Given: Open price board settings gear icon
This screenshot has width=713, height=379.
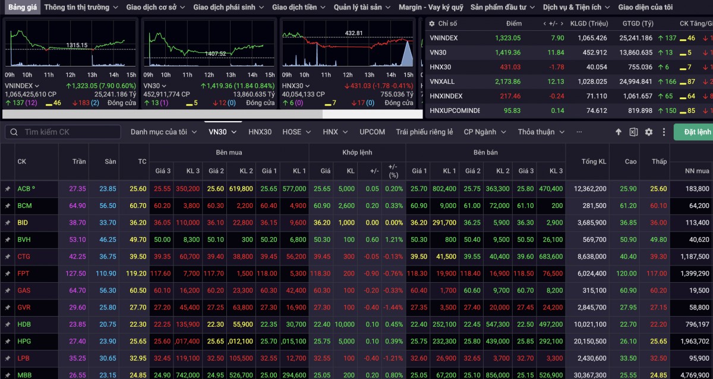Looking at the screenshot, I should [x=648, y=132].
